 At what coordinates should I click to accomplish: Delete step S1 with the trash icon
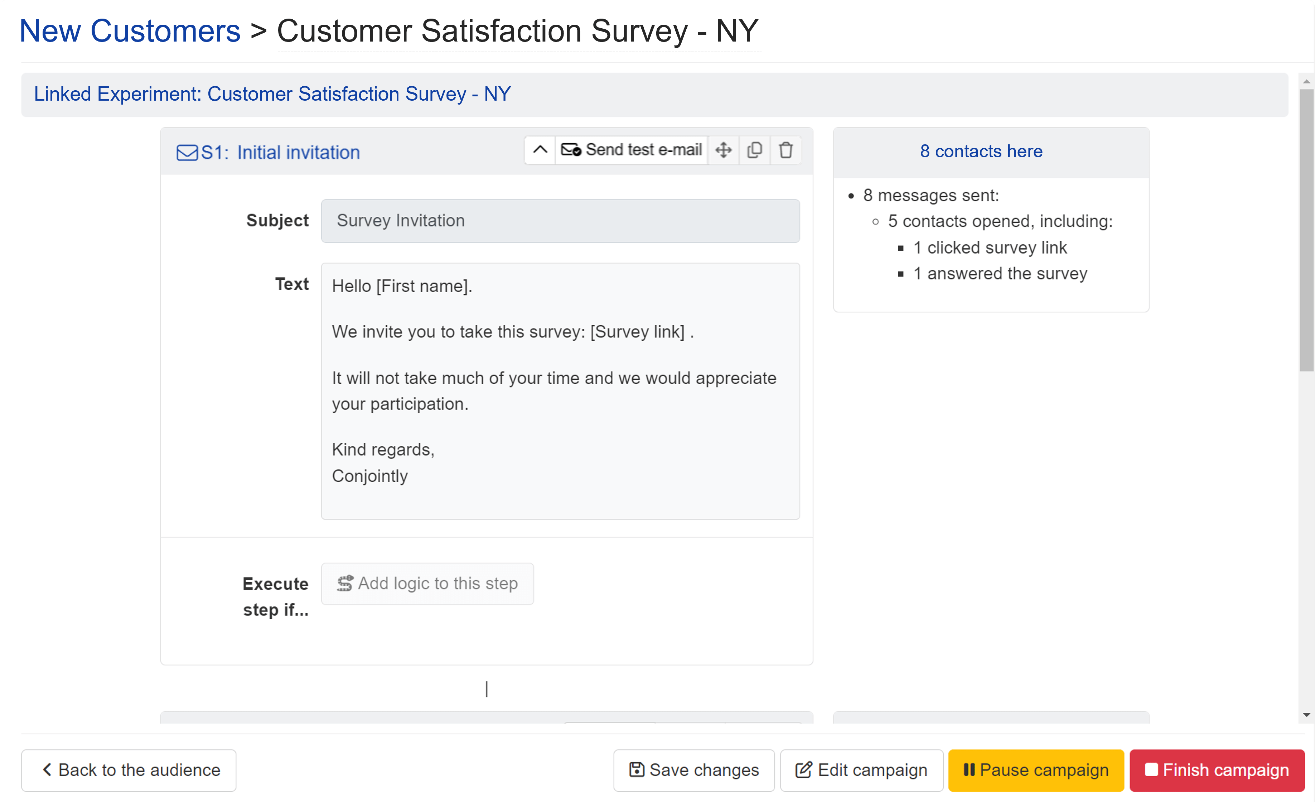point(785,150)
